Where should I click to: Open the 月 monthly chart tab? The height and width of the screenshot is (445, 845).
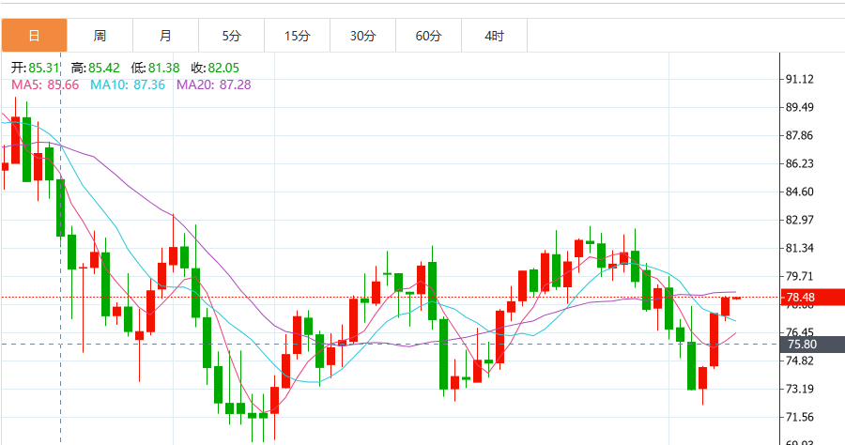click(165, 36)
